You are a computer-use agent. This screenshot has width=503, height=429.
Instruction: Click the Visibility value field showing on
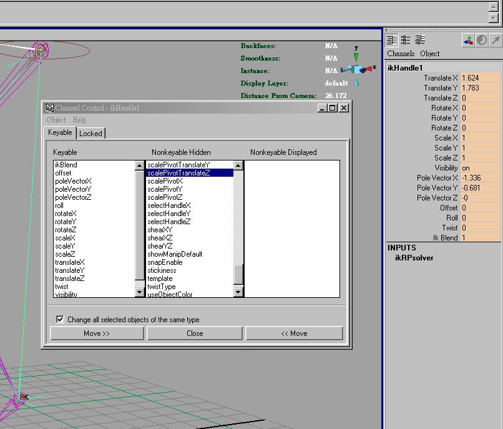coord(481,168)
